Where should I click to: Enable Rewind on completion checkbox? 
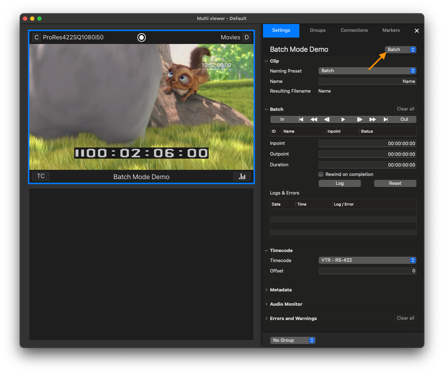click(321, 174)
